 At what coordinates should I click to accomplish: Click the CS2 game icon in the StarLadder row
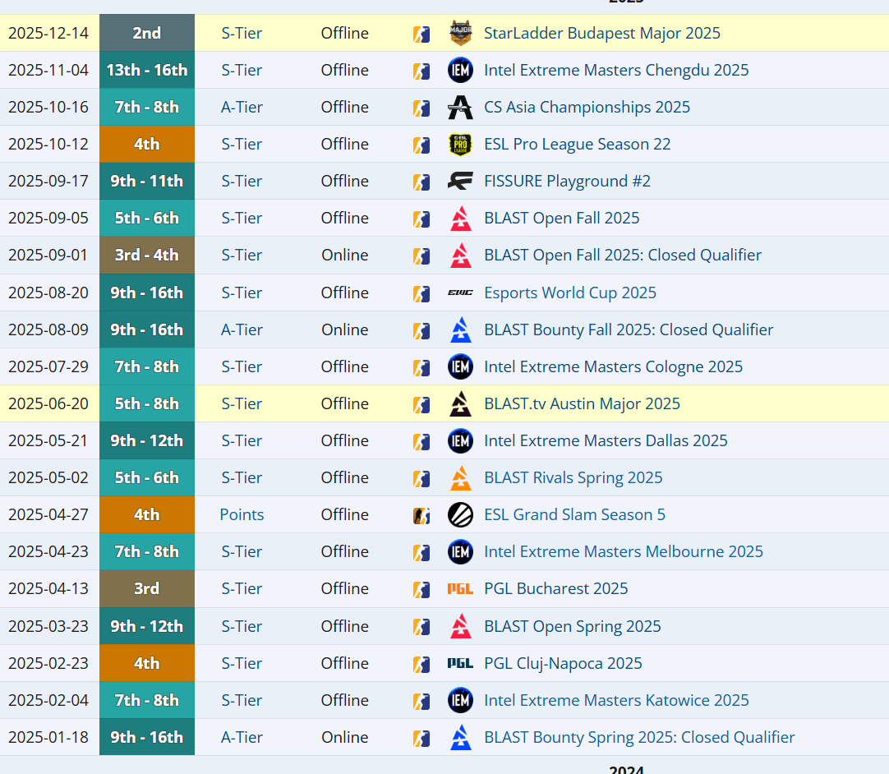[421, 34]
